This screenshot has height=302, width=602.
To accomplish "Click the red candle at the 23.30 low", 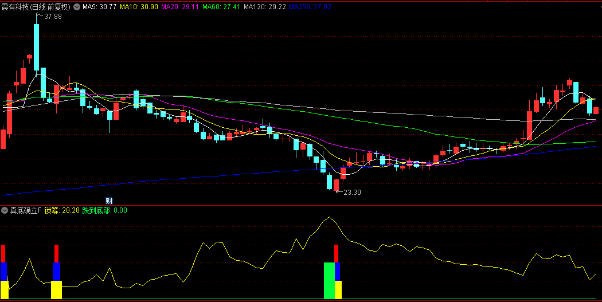I will (337, 185).
